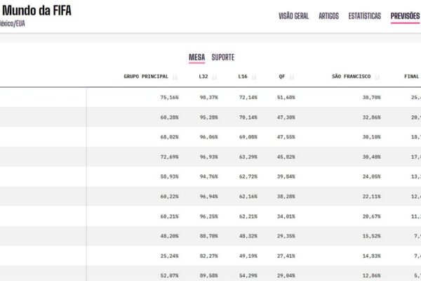Click the 38,70% São Francisco value
The height and width of the screenshot is (281, 421).
[x=372, y=98]
